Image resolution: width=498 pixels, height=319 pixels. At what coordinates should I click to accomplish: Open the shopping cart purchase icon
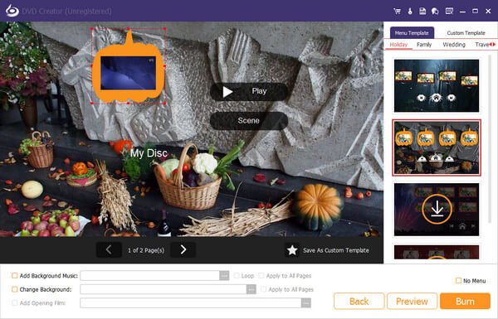(x=397, y=11)
